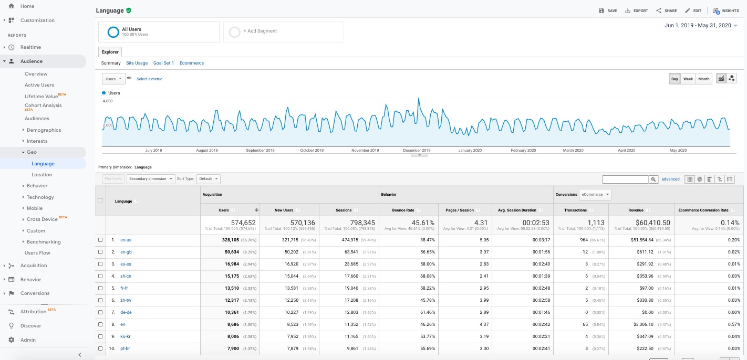Open the Secondary dimension dropdown
747x360 pixels.
coord(151,179)
